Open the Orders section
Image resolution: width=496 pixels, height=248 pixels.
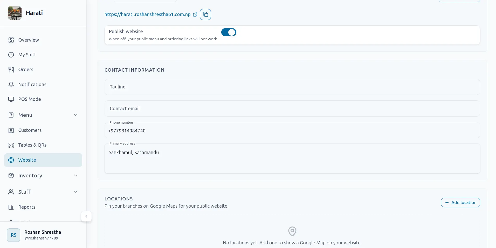[x=43, y=70]
